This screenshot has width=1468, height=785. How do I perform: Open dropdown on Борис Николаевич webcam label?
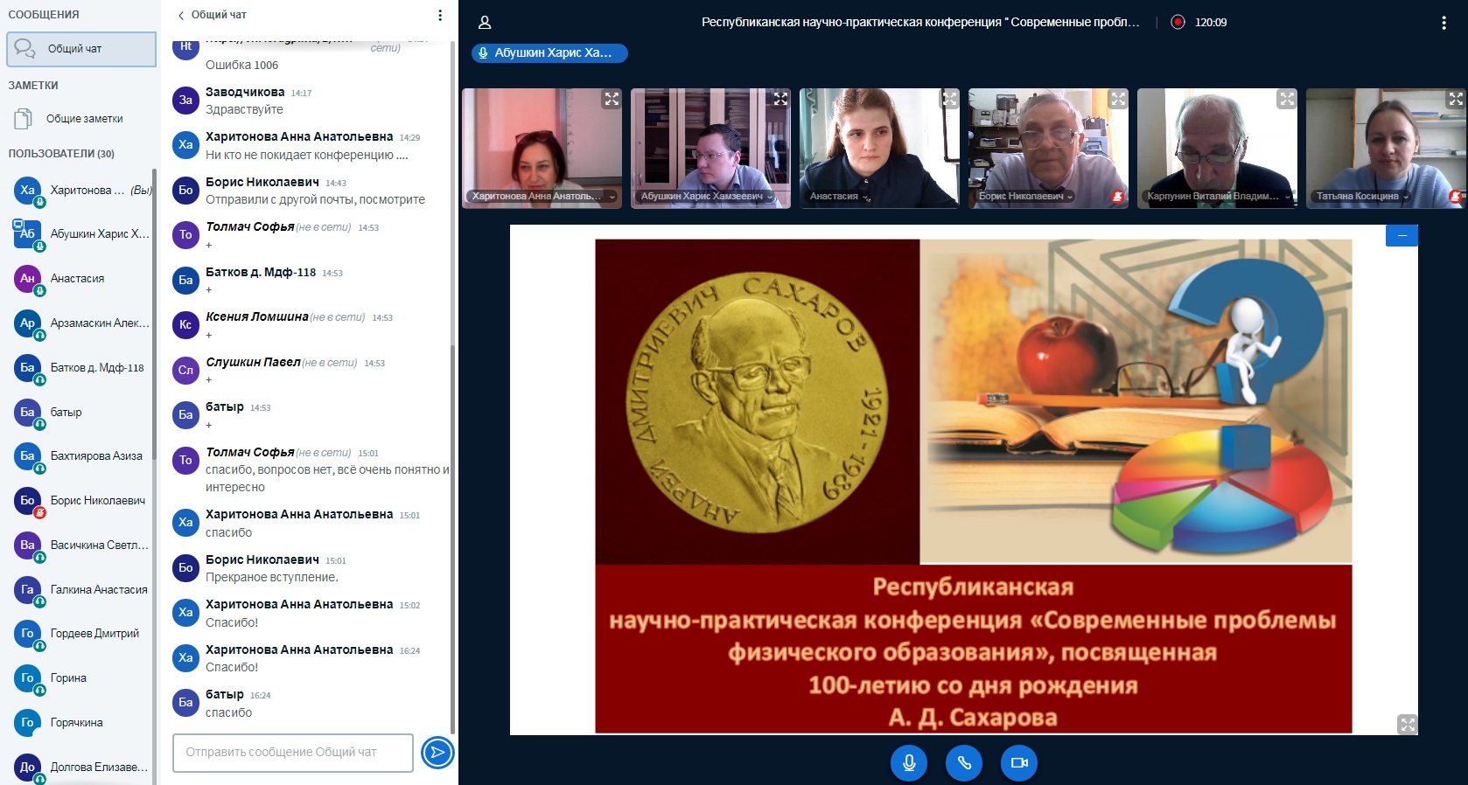coord(1069,197)
